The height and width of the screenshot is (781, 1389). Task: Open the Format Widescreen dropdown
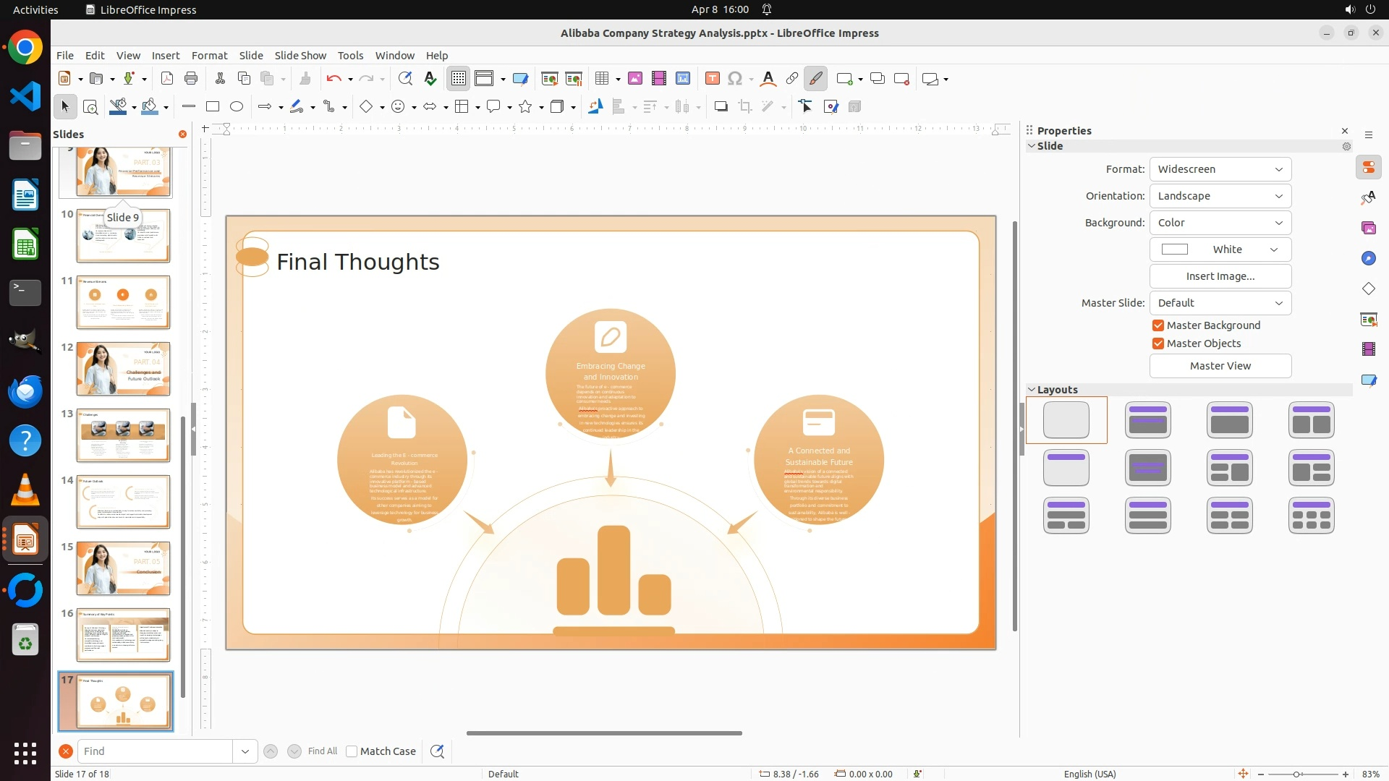click(x=1220, y=169)
